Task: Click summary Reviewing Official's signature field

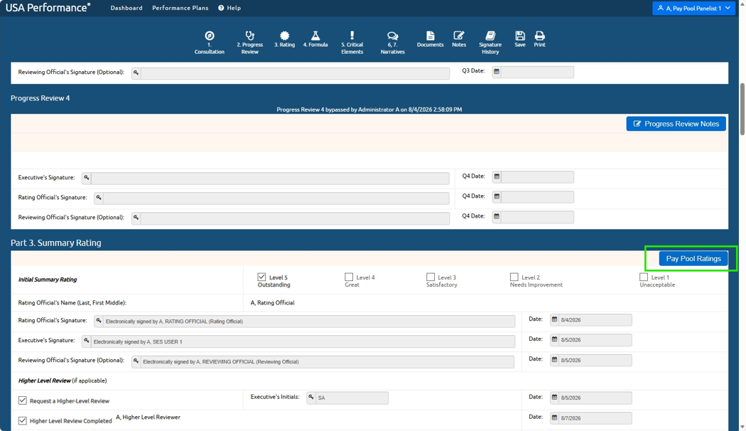Action: click(x=328, y=361)
